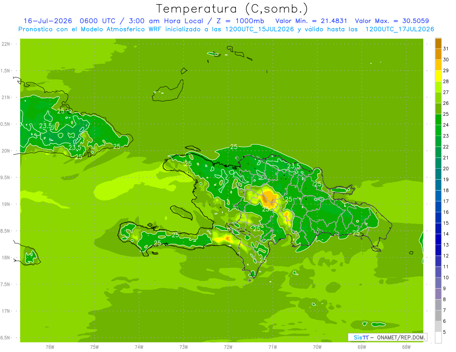Click the dark orange legend swatch above 31
456x352 pixels.
pyautogui.click(x=438, y=43)
